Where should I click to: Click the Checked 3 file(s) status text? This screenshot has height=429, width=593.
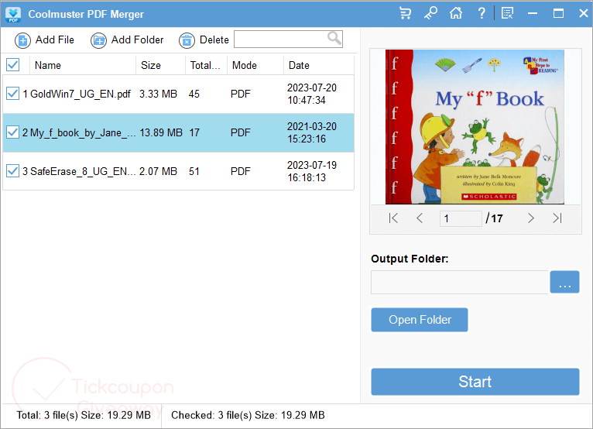coord(248,415)
